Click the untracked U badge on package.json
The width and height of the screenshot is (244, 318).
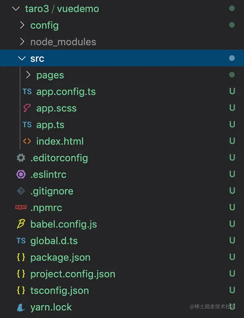232,258
